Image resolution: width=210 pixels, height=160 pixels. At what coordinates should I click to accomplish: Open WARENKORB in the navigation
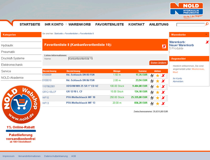pos(80,24)
